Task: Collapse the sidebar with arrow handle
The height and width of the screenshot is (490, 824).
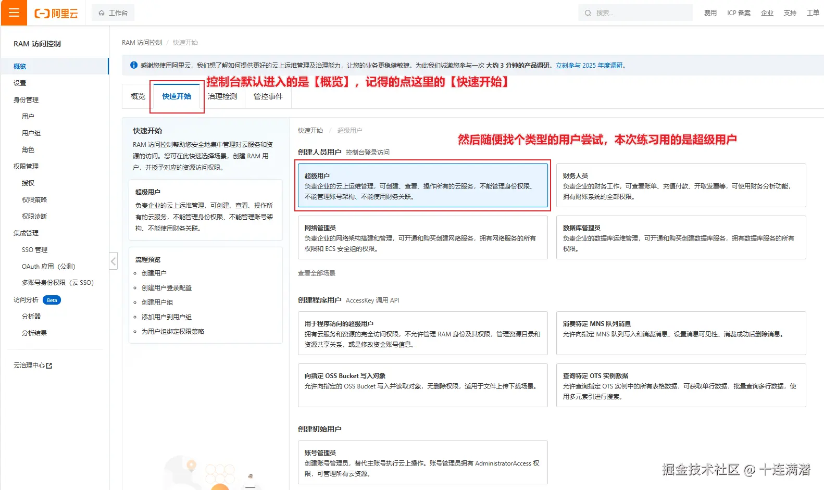Action: pyautogui.click(x=114, y=261)
